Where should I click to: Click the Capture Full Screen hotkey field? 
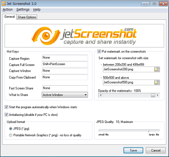[x=65, y=64]
